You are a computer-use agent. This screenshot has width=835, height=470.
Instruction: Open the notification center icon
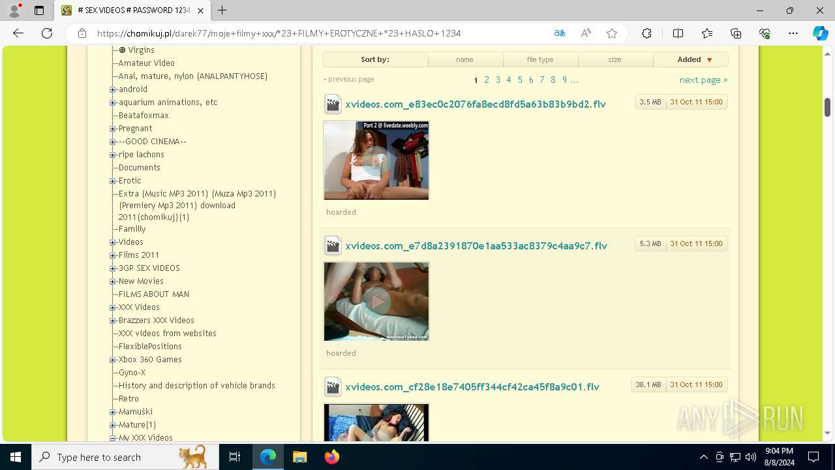[x=813, y=457]
